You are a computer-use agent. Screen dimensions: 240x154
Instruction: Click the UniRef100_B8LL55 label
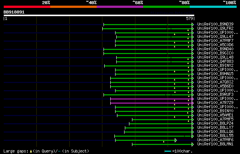[x=215, y=136]
